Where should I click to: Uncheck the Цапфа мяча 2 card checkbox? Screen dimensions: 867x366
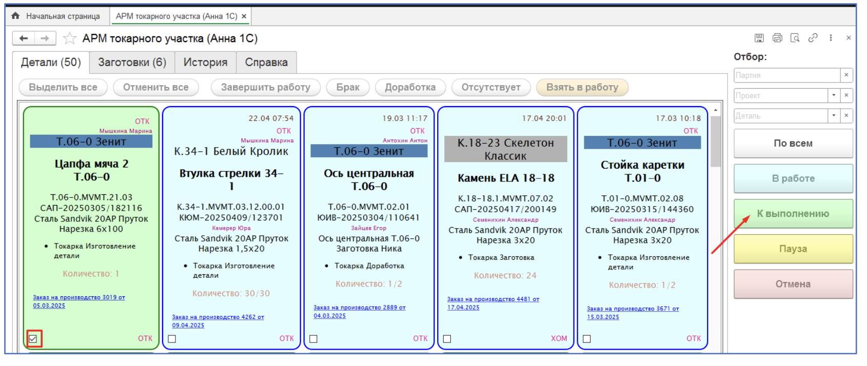[33, 339]
